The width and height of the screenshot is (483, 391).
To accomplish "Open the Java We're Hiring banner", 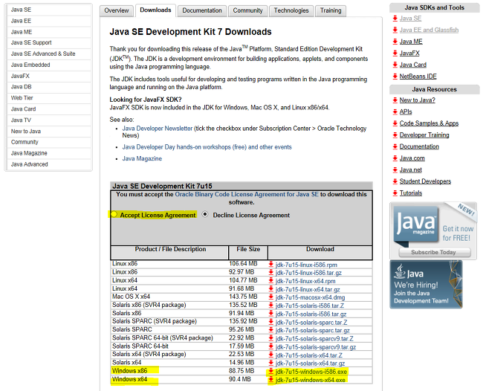I will pyautogui.click(x=426, y=284).
